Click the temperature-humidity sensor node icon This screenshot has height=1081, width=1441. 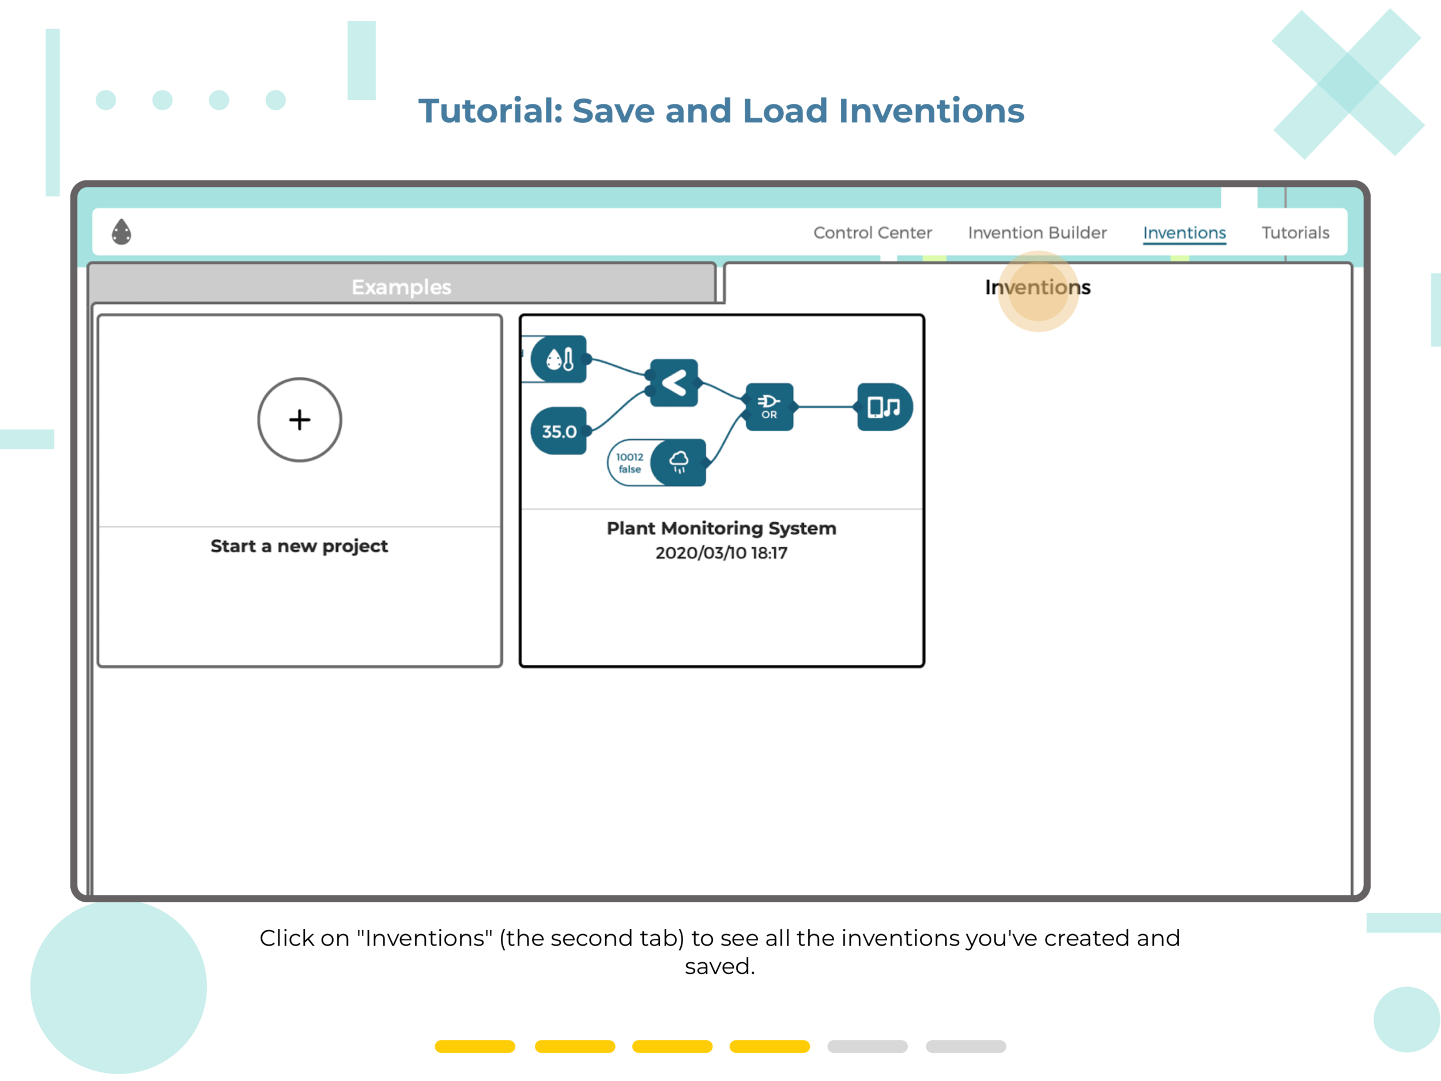click(x=560, y=359)
